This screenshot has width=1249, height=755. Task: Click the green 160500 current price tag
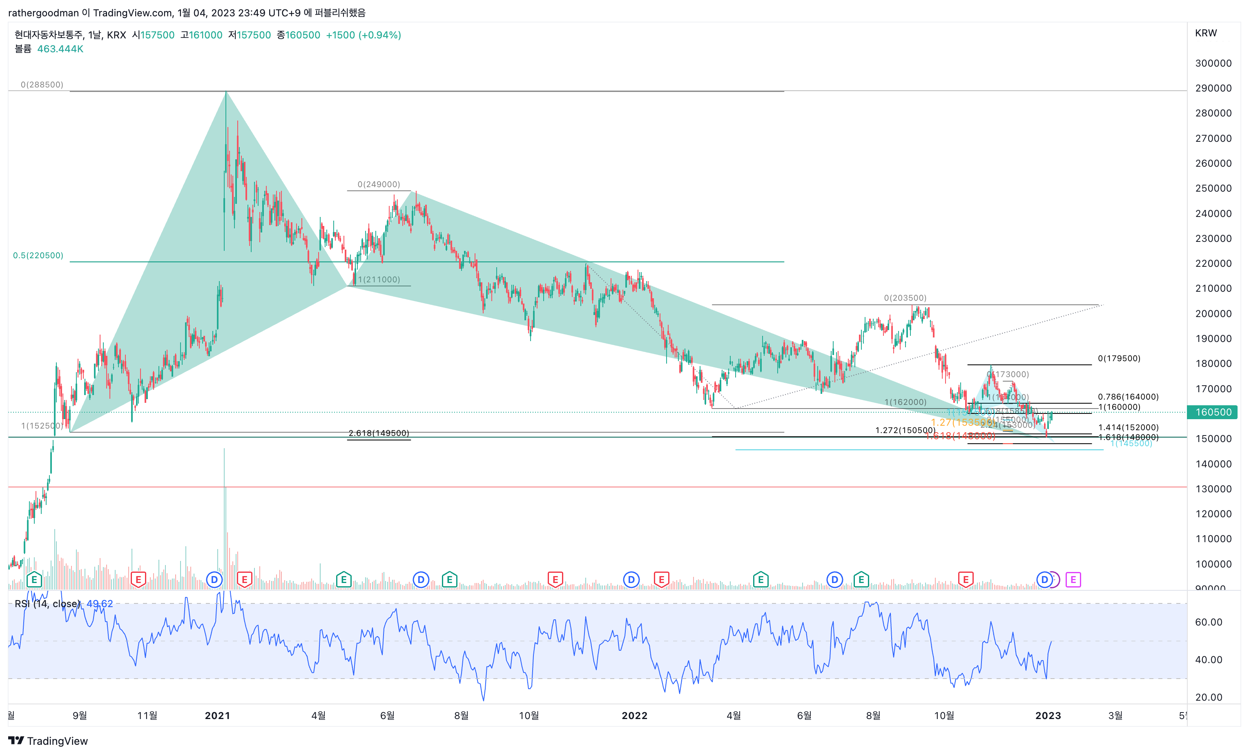pyautogui.click(x=1213, y=412)
